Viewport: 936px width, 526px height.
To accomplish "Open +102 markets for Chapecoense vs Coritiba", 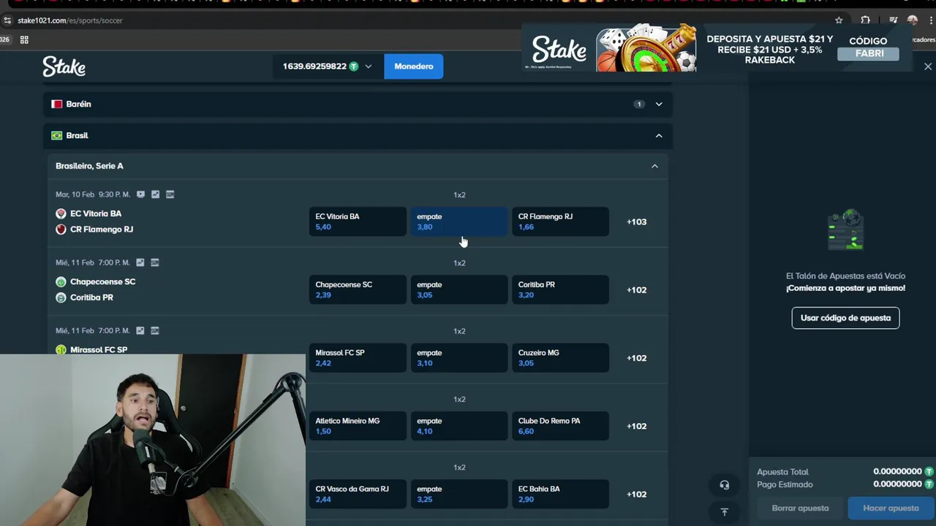I will tap(636, 290).
